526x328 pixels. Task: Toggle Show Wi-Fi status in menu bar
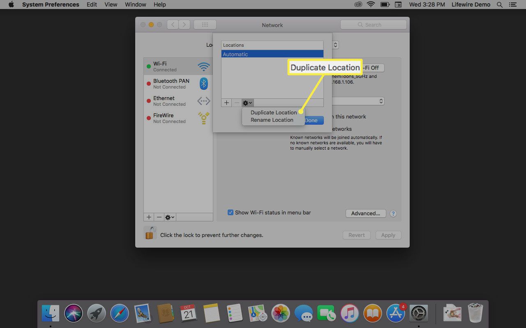(231, 212)
